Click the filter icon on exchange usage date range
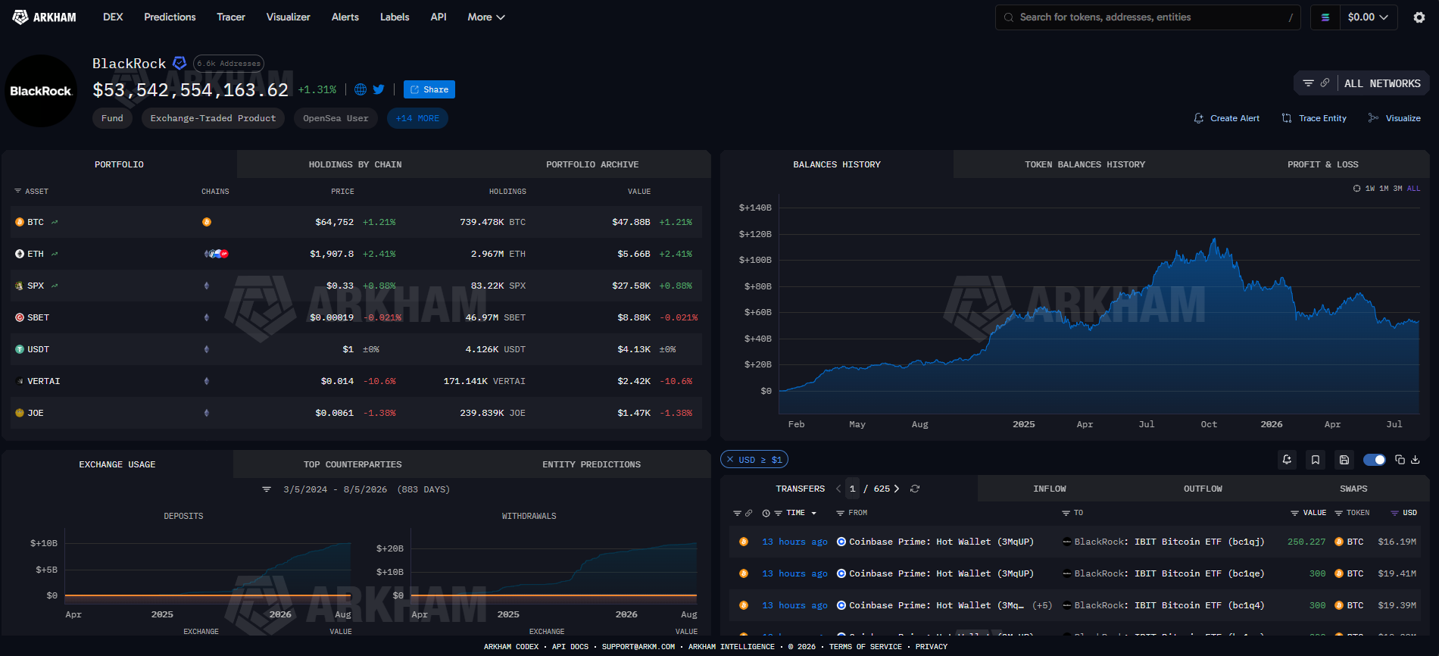This screenshot has height=656, width=1439. (267, 489)
